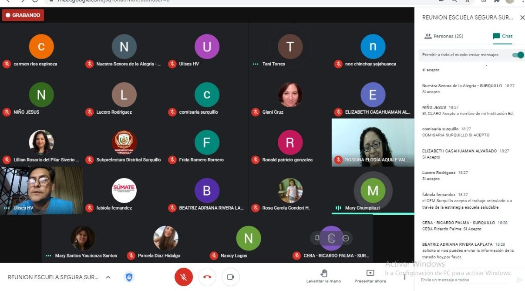
Task: Expand meeting details chevron beside the meeting name
Action: pos(108,277)
